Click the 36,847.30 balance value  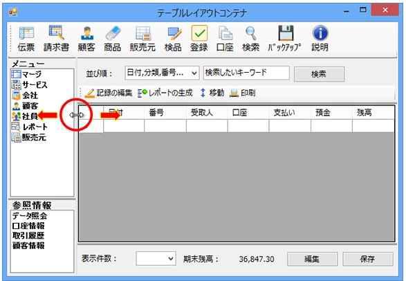pyautogui.click(x=257, y=259)
